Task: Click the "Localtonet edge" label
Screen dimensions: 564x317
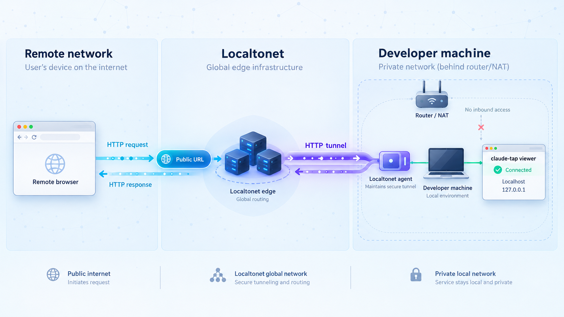Action: tap(253, 191)
